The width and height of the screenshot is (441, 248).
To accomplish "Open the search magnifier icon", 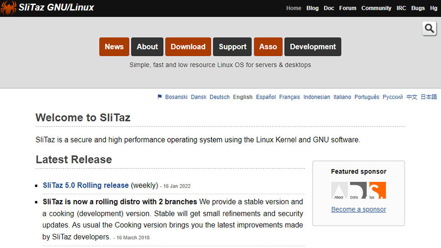I will click(x=429, y=29).
